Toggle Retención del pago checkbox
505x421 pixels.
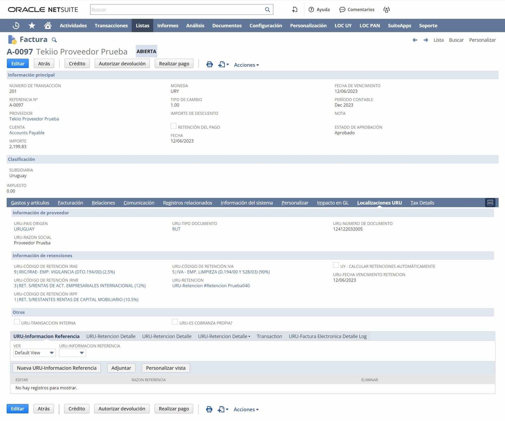173,126
